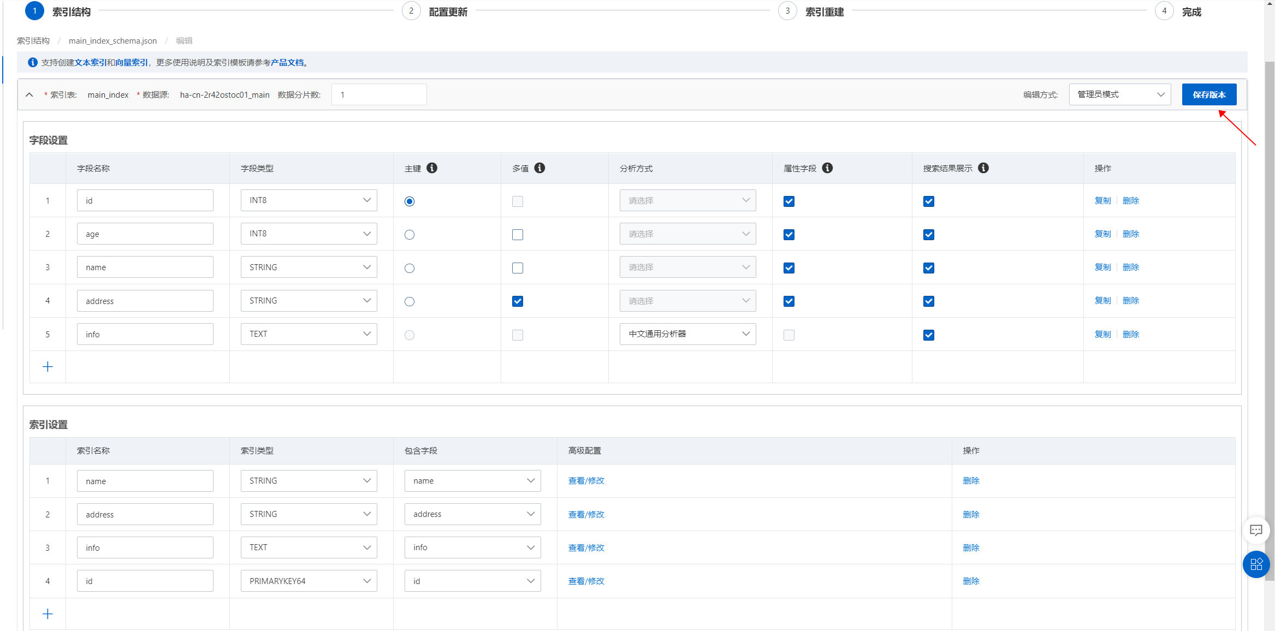Image resolution: width=1275 pixels, height=631 pixels.
Task: Uncheck attribute field checkbox for id row
Action: (x=789, y=201)
